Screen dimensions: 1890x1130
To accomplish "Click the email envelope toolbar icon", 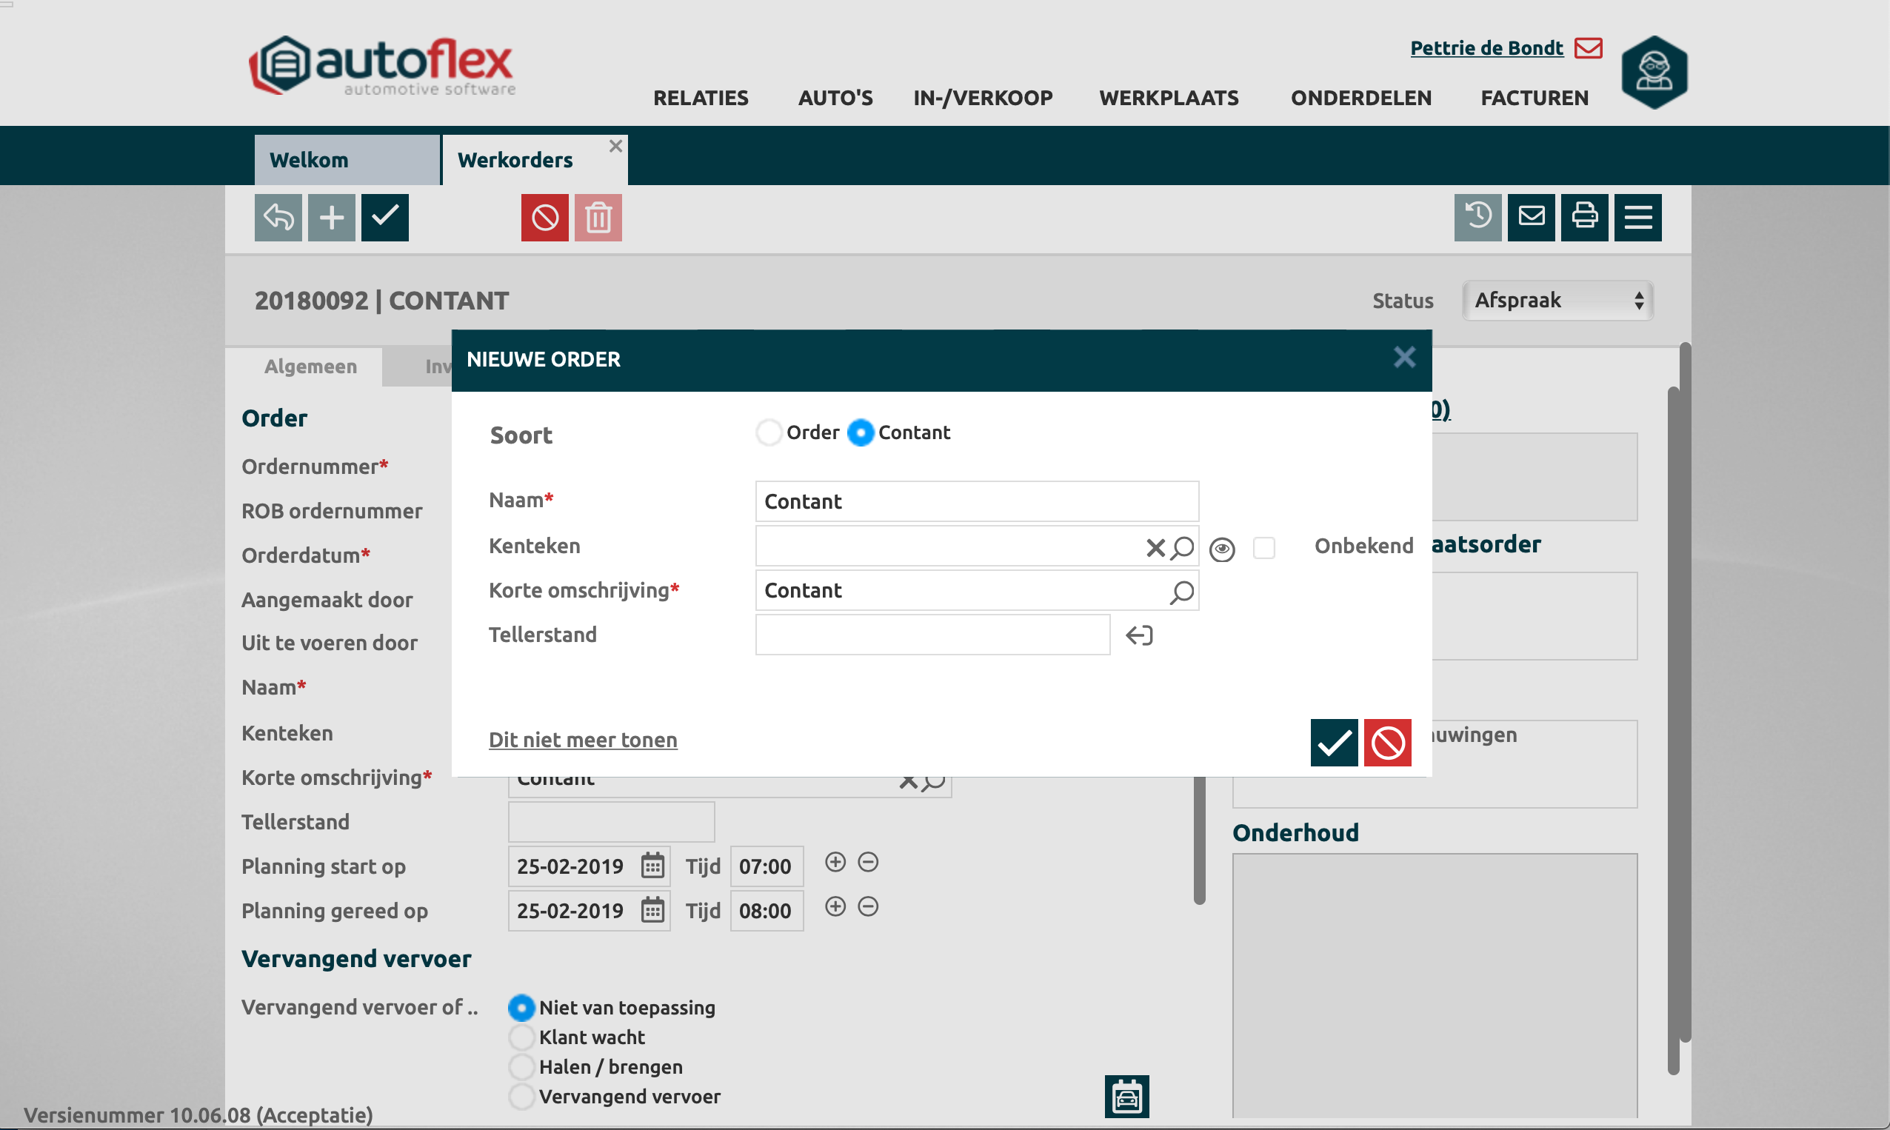I will point(1531,217).
